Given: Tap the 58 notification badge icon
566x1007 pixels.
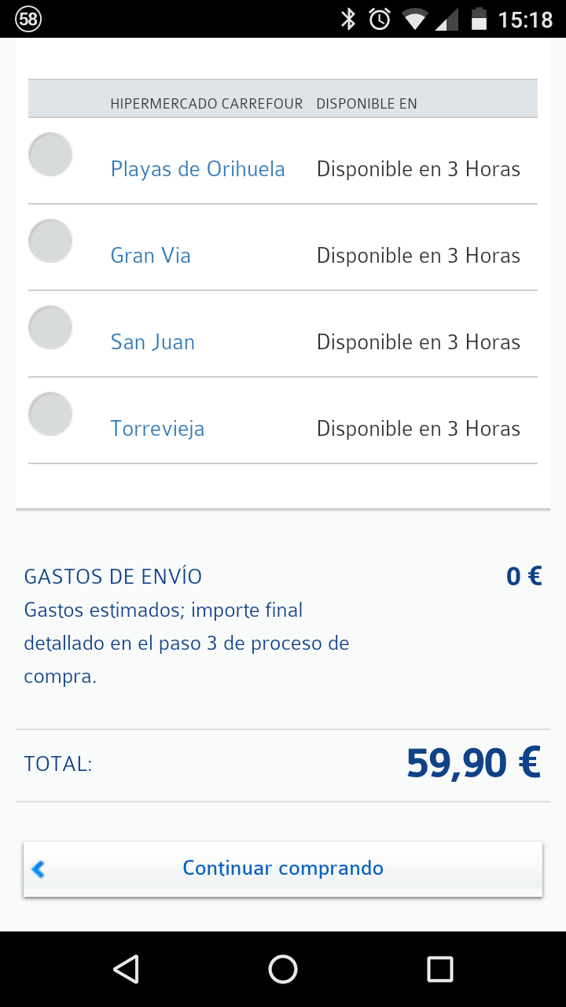Looking at the screenshot, I should [x=28, y=19].
